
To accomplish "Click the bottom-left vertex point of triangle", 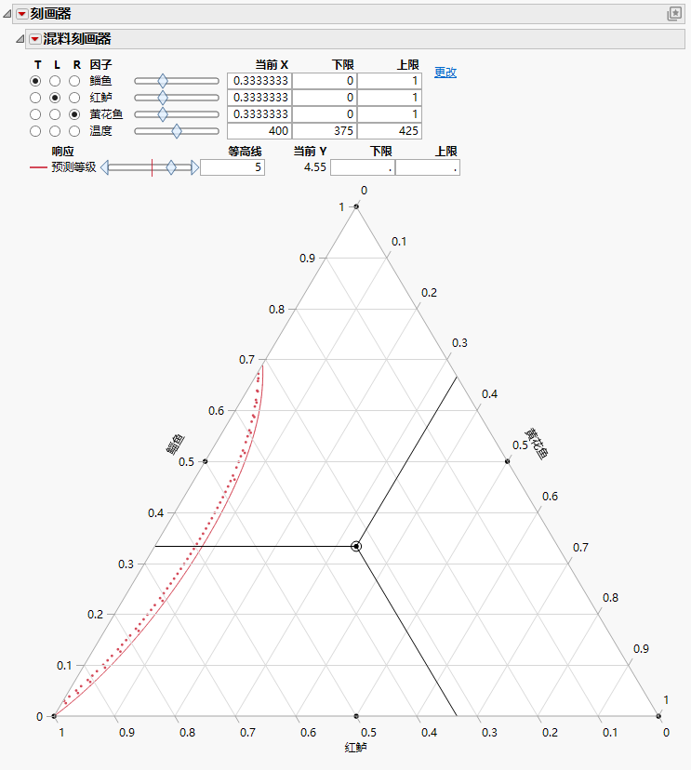I will (x=54, y=716).
